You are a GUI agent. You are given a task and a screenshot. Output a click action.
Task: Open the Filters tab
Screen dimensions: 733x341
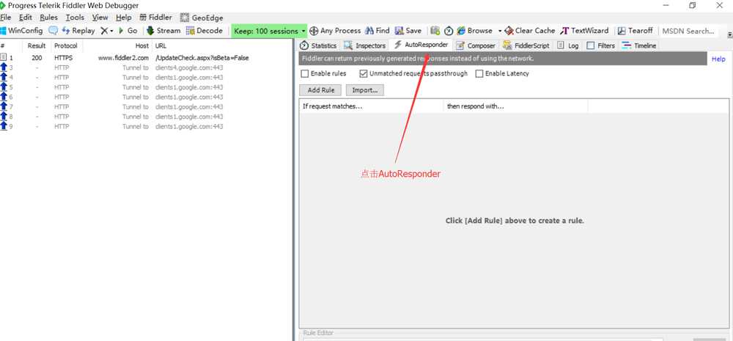(x=601, y=45)
